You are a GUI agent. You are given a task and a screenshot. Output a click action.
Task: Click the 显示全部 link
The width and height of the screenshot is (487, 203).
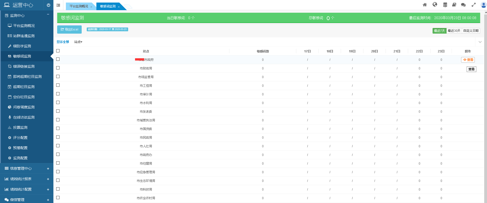pos(63,42)
